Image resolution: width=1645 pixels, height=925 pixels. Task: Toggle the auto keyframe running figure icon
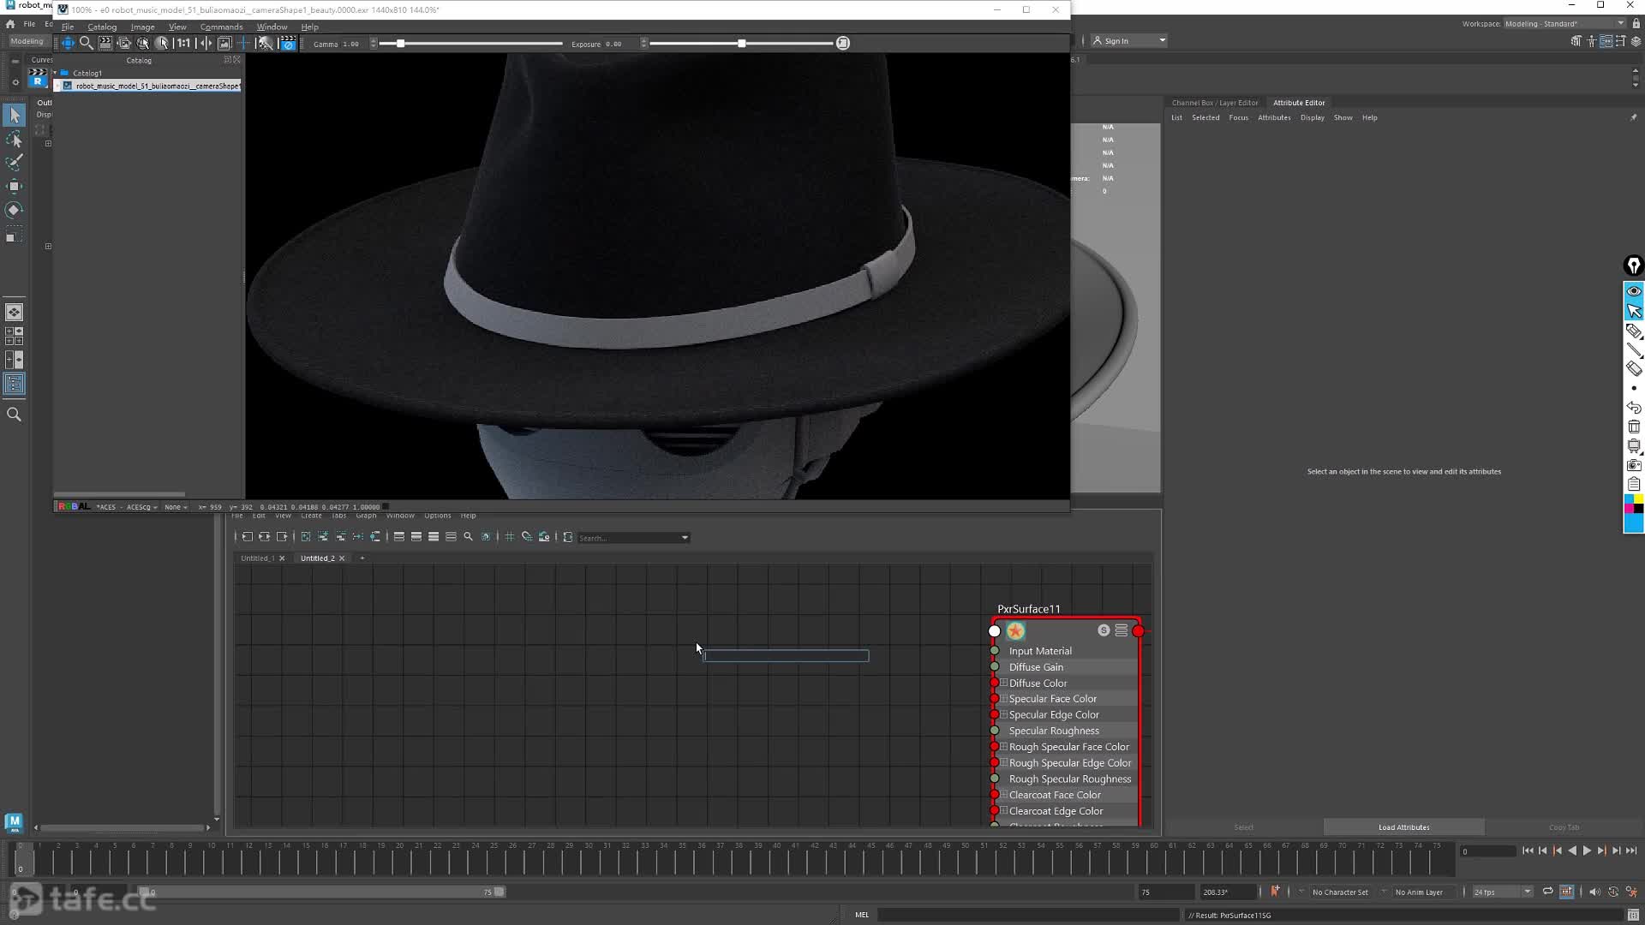[x=1631, y=892]
